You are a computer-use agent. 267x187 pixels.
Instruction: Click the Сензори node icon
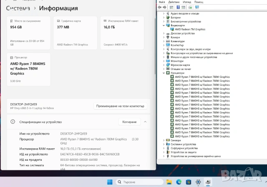168,140
